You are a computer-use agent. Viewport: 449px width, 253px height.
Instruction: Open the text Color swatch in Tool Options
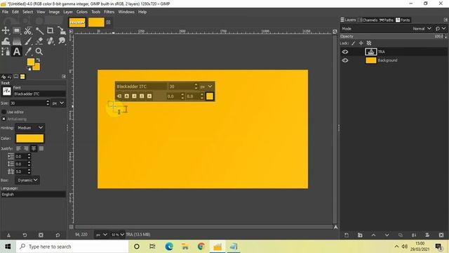pyautogui.click(x=29, y=138)
